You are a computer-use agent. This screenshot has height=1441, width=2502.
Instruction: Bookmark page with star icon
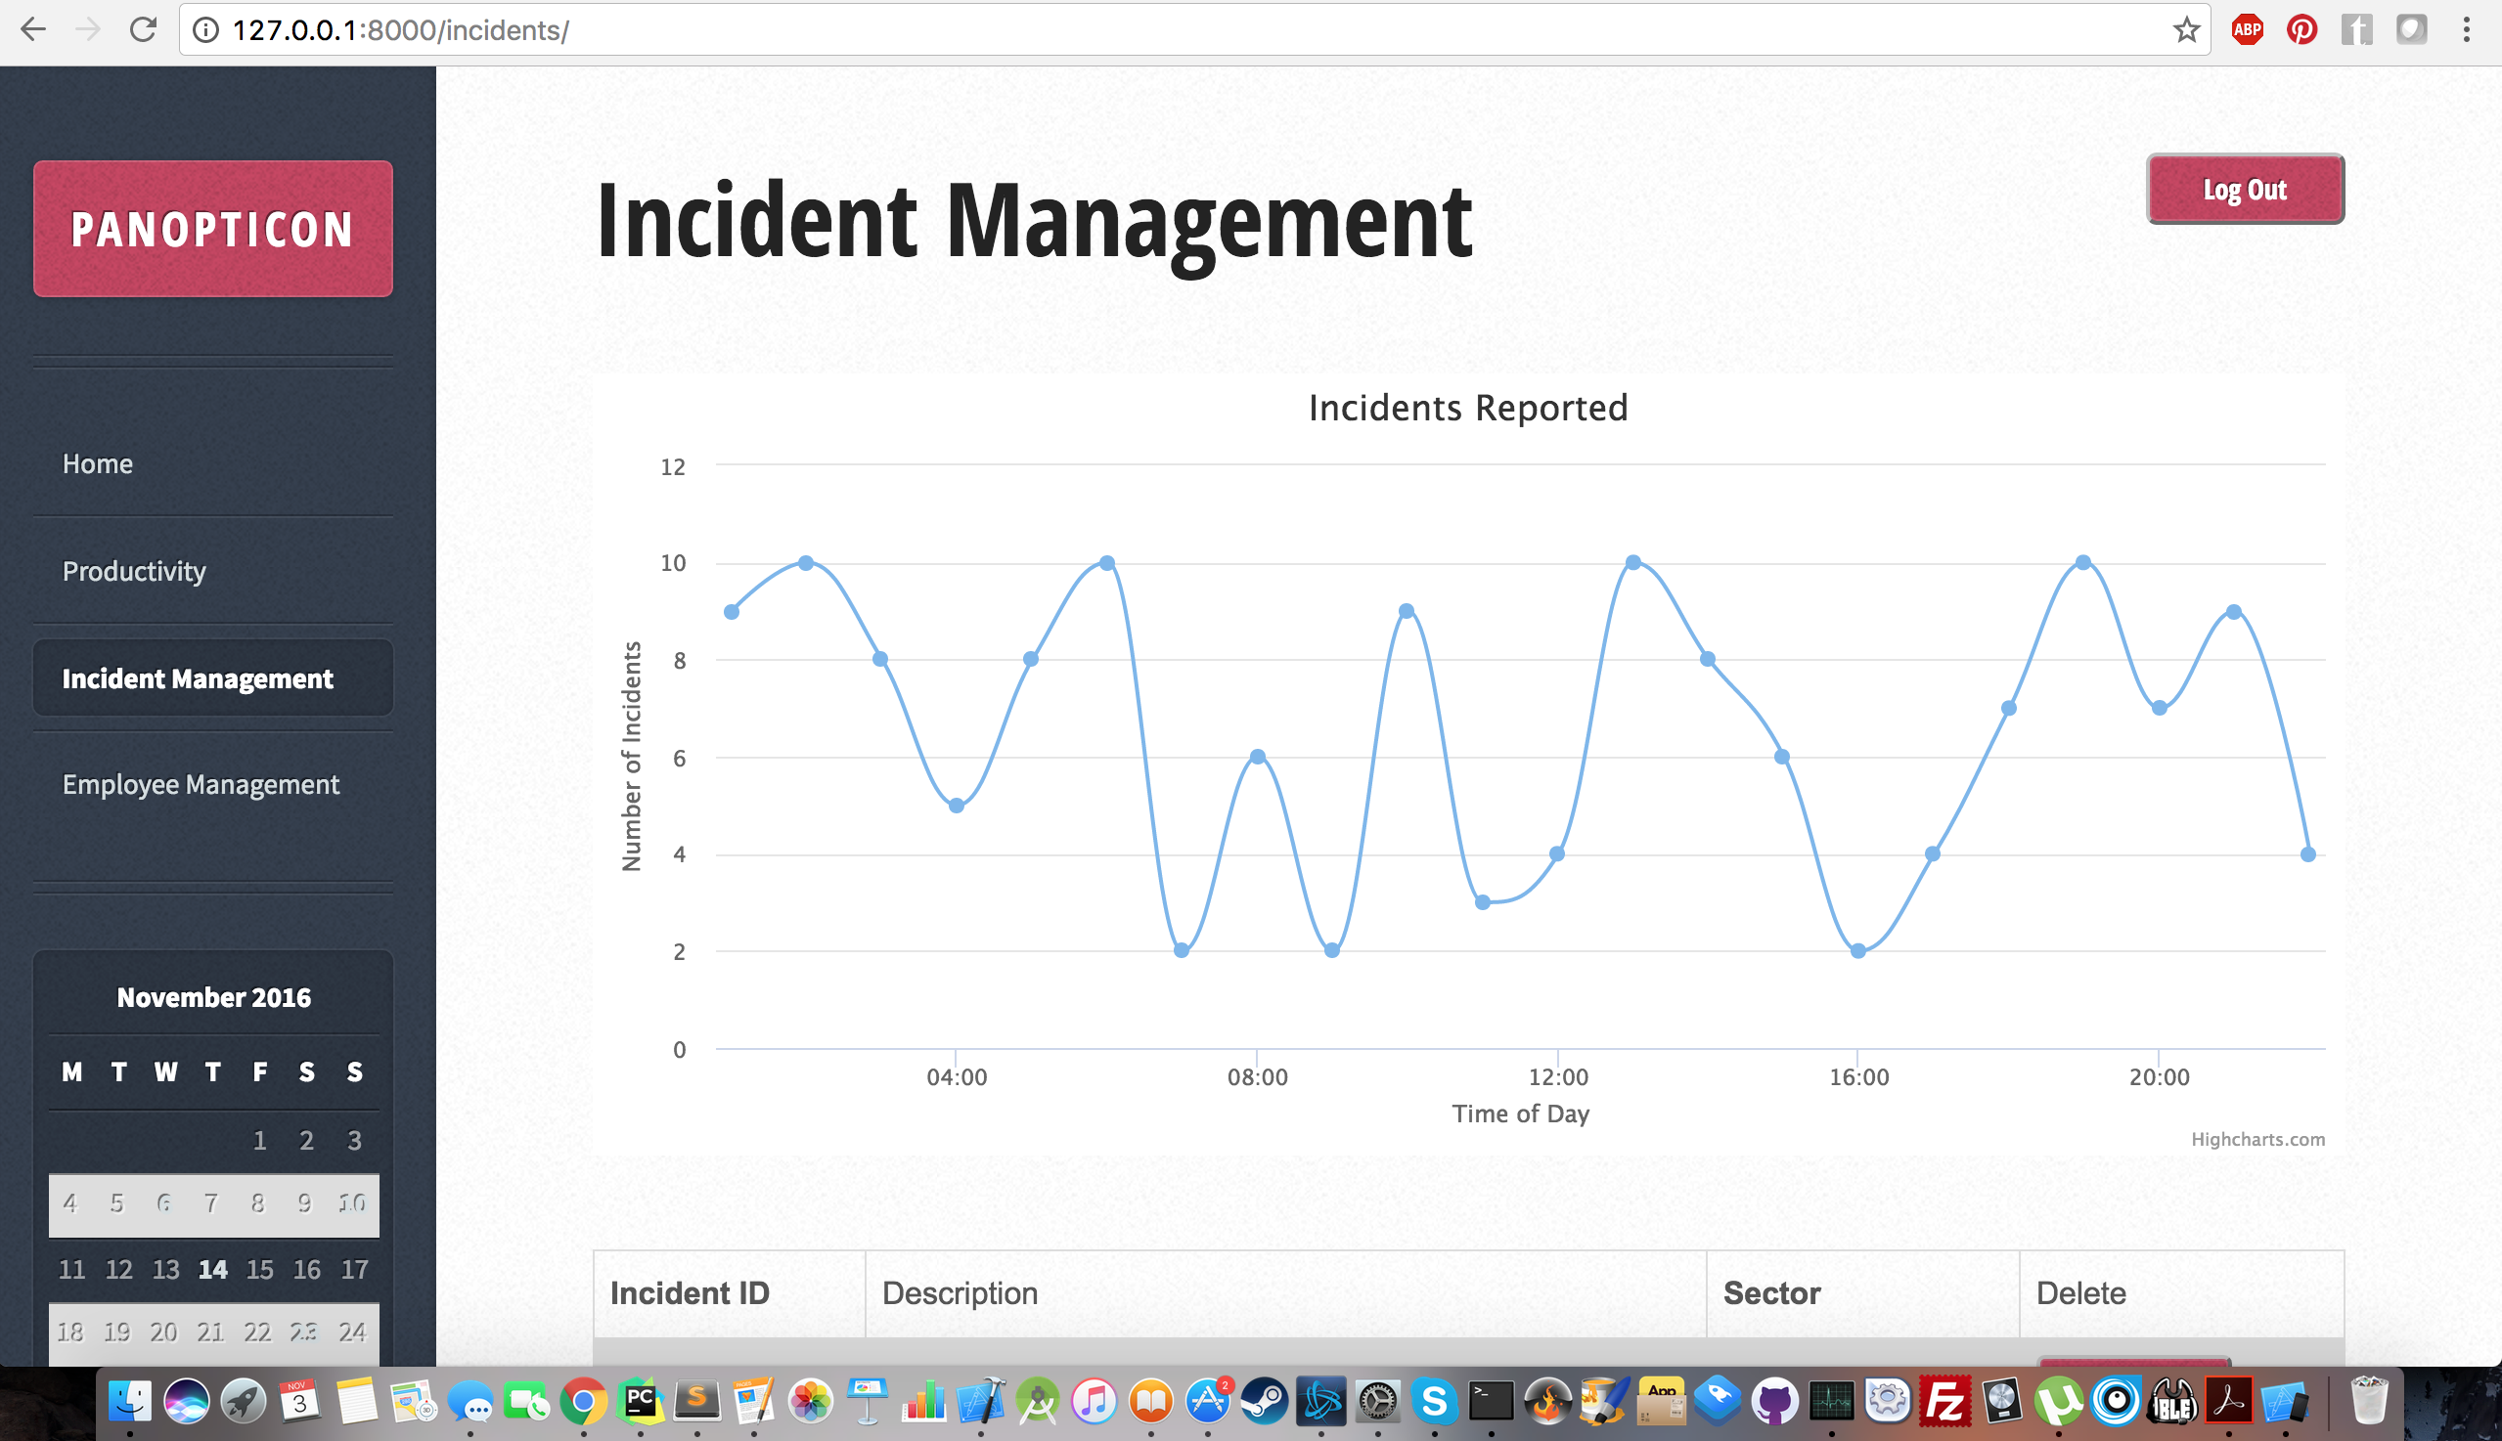pos(2186,29)
